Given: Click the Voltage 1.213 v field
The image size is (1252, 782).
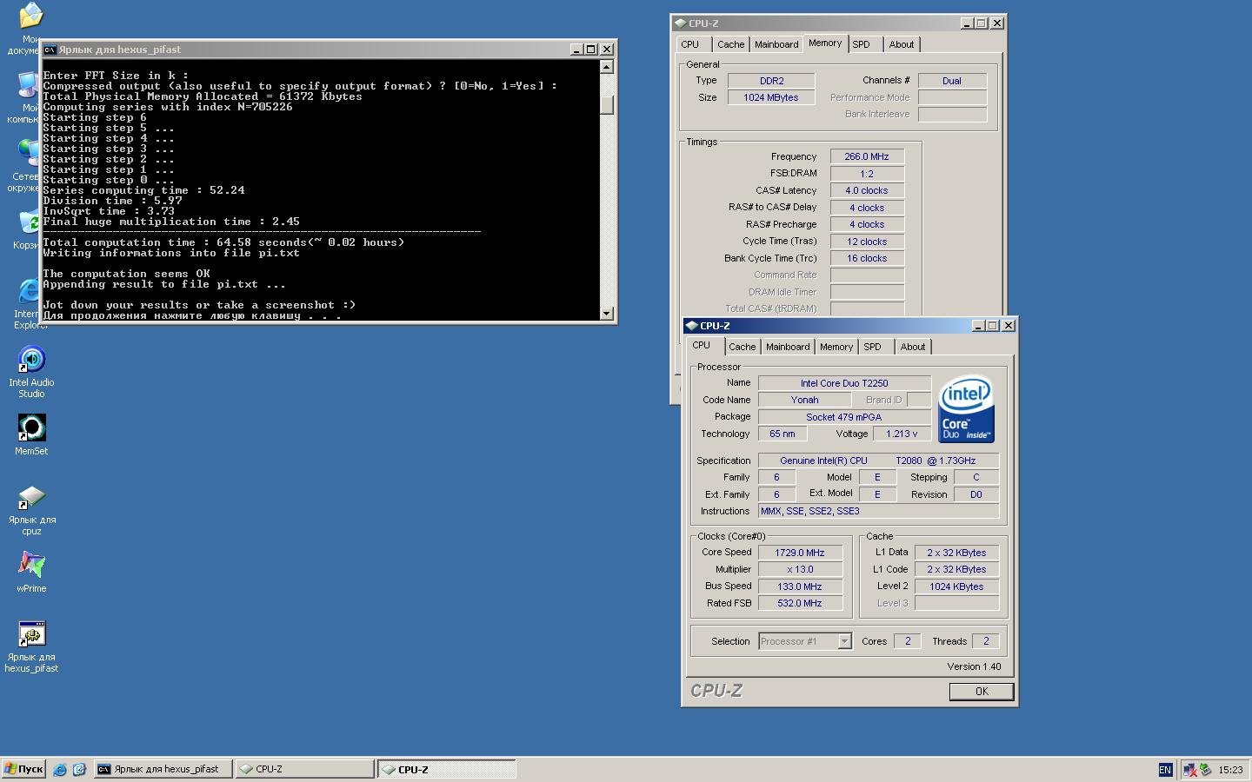Looking at the screenshot, I should point(902,434).
